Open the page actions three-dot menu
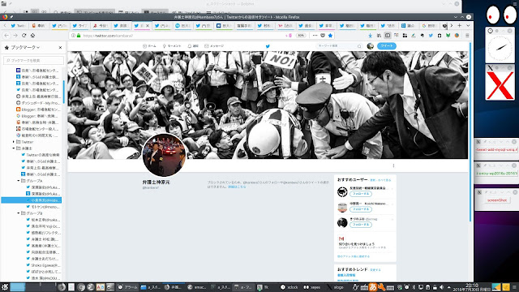Viewport: 519px width, 292px height. click(x=315, y=36)
